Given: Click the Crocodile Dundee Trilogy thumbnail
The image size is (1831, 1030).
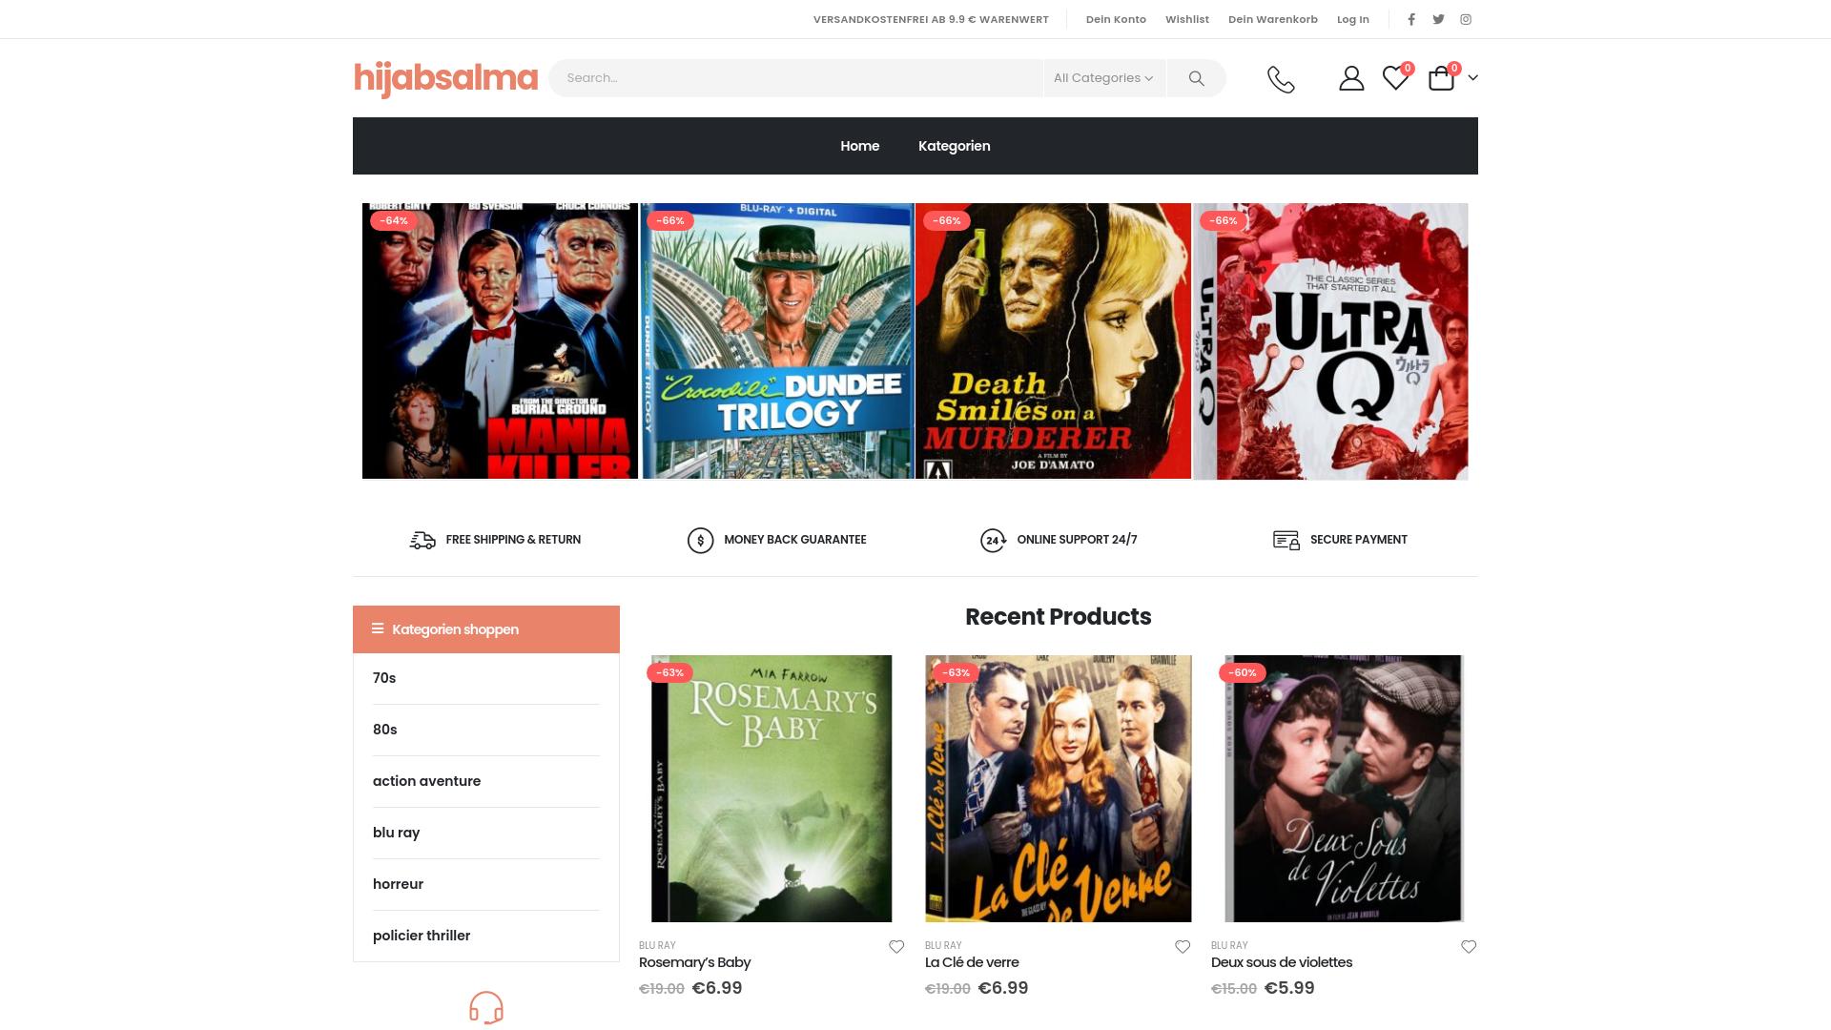Looking at the screenshot, I should [x=776, y=340].
